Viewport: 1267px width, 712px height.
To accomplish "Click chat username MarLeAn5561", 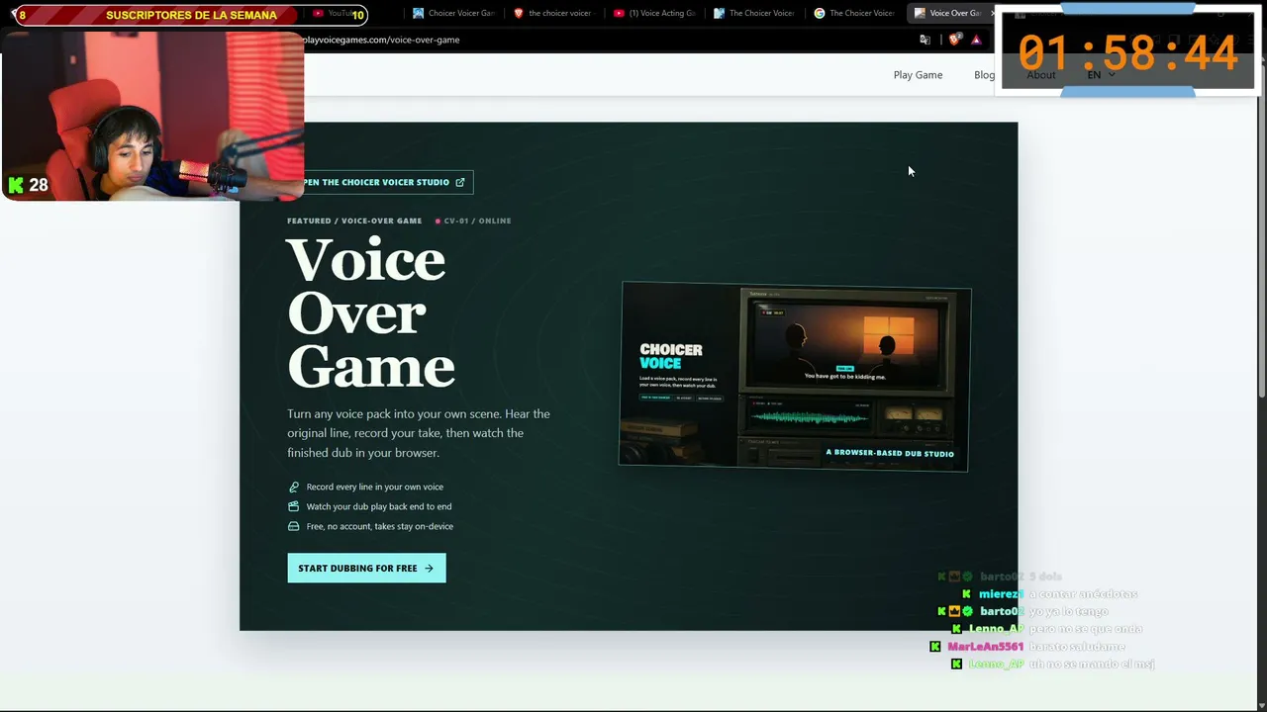I will pyautogui.click(x=985, y=647).
